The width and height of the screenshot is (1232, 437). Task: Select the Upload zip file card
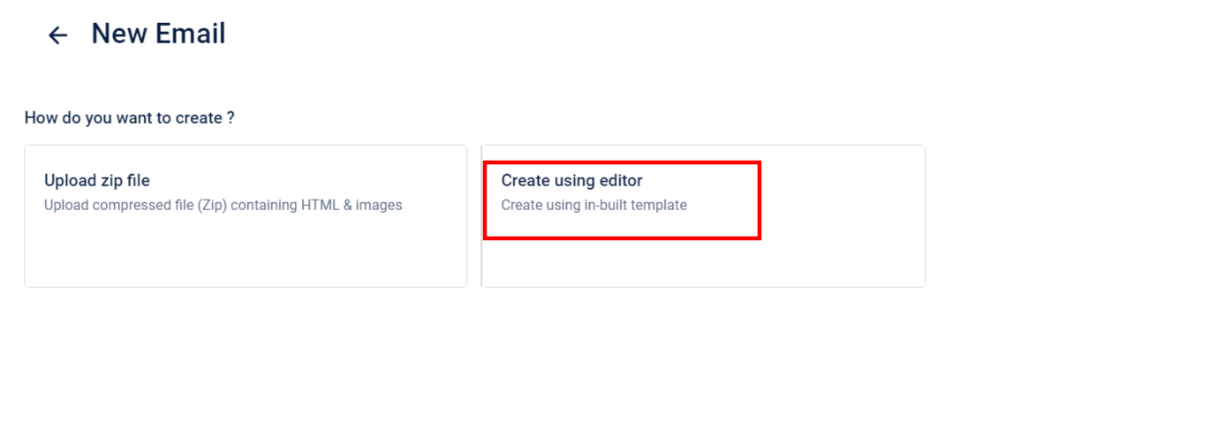click(x=246, y=216)
